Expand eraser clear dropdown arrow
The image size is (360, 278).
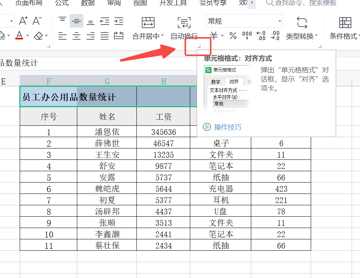(46, 36)
